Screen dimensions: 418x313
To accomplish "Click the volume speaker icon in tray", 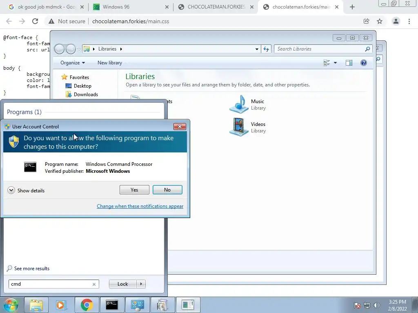I will [x=376, y=305].
